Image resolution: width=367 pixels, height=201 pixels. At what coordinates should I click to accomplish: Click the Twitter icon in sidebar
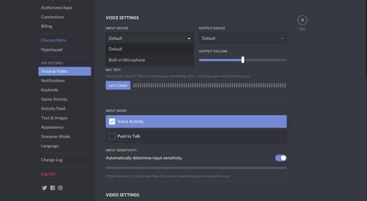click(x=44, y=188)
